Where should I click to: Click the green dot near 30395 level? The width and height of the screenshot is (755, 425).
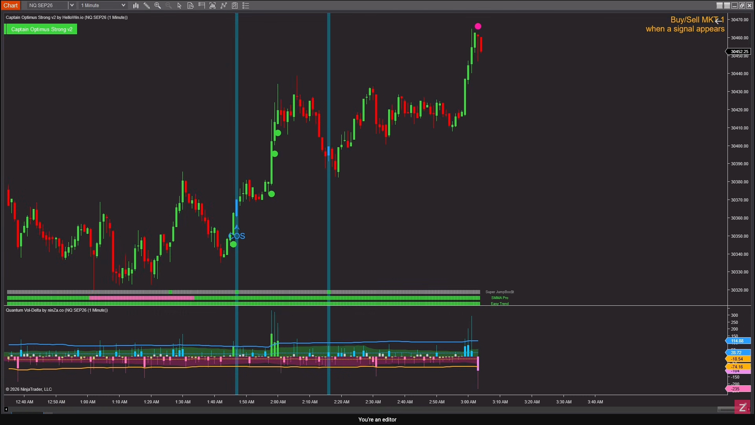click(x=275, y=154)
